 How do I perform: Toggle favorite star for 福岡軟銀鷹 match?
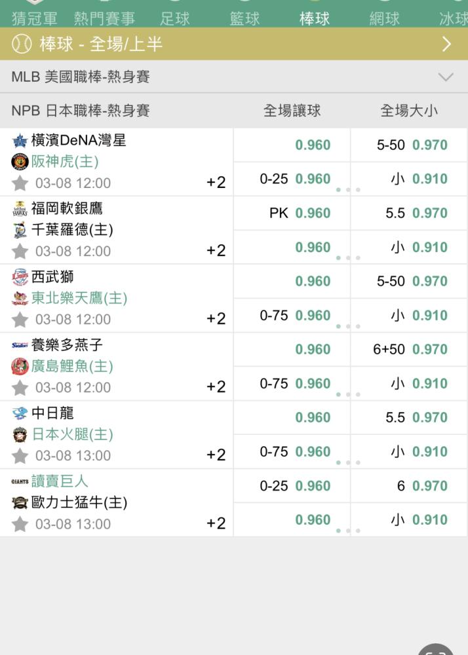20,251
